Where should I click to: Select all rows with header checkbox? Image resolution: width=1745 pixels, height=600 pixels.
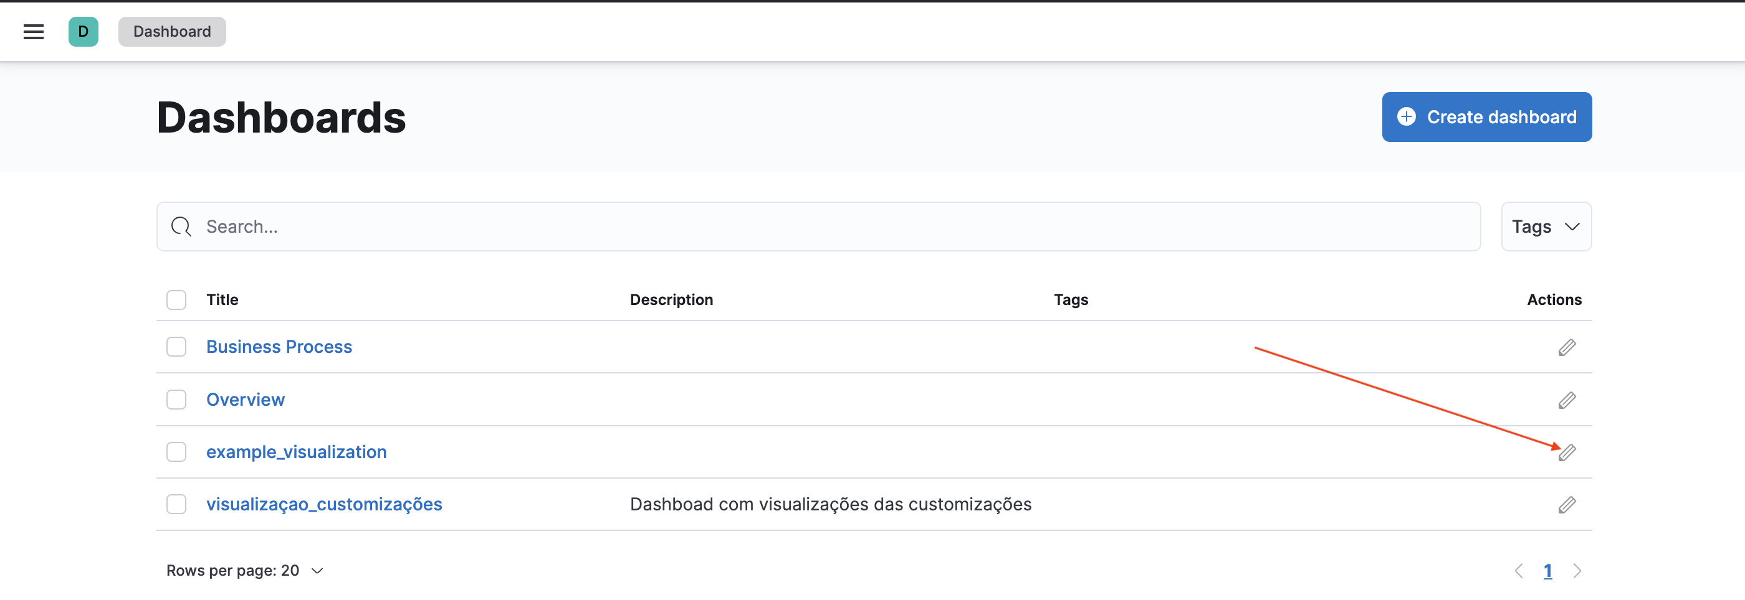[176, 299]
